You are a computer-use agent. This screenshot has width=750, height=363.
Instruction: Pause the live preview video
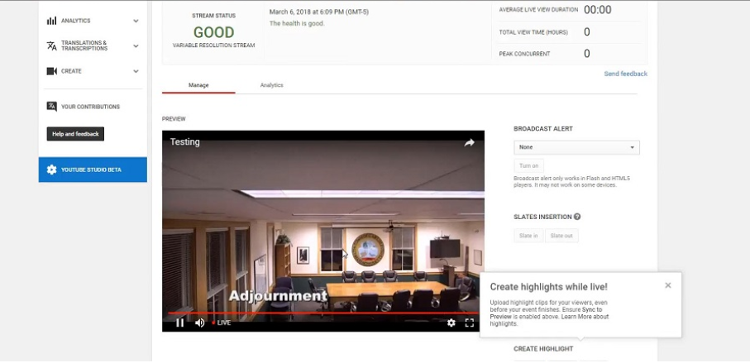179,322
